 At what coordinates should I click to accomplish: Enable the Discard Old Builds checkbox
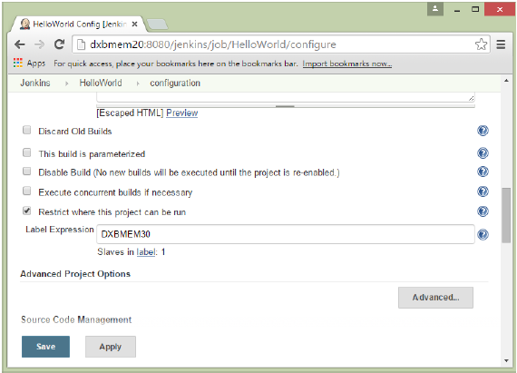point(26,130)
